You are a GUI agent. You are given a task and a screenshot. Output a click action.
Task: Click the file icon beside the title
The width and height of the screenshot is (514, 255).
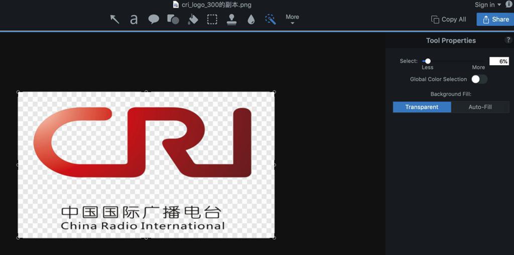pos(176,5)
